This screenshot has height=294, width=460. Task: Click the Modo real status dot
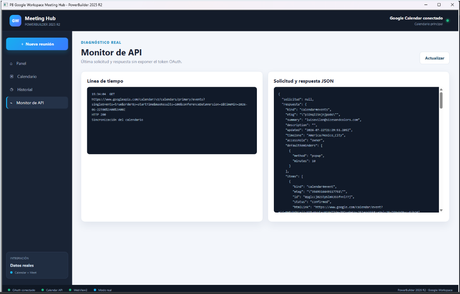(x=95, y=290)
